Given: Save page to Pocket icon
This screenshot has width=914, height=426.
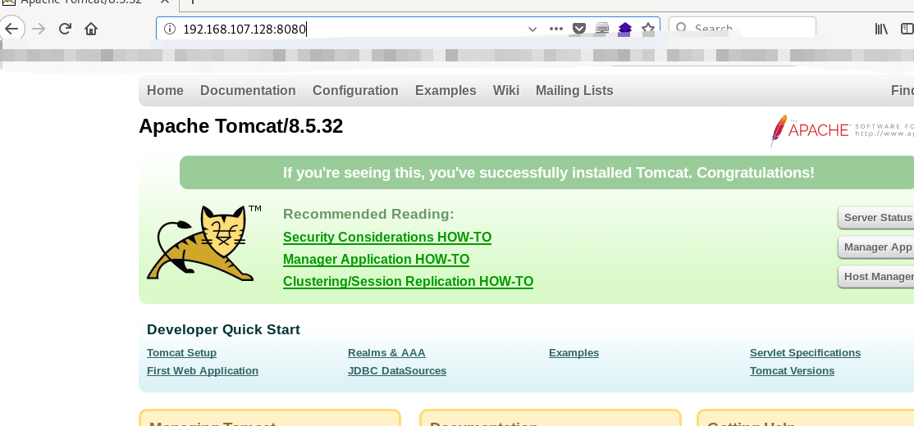Looking at the screenshot, I should coord(578,29).
